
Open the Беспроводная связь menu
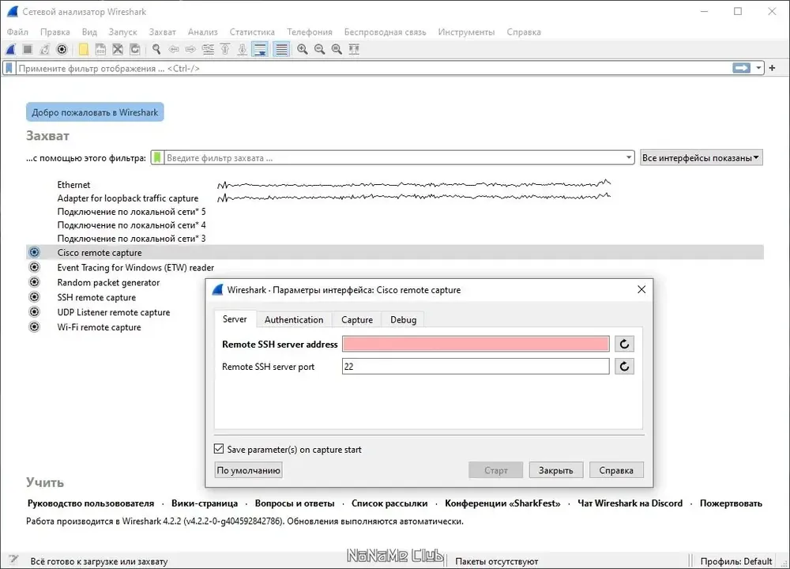(x=385, y=32)
